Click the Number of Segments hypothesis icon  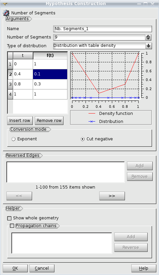click(x=6, y=13)
